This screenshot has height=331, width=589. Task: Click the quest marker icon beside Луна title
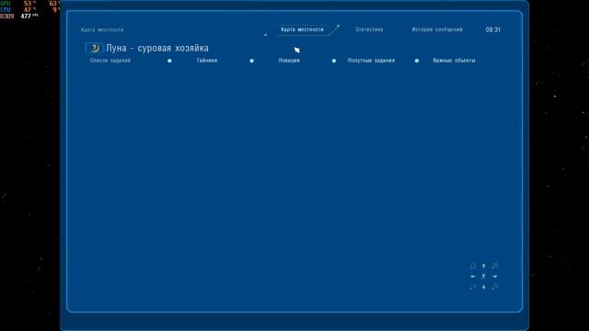[x=94, y=48]
